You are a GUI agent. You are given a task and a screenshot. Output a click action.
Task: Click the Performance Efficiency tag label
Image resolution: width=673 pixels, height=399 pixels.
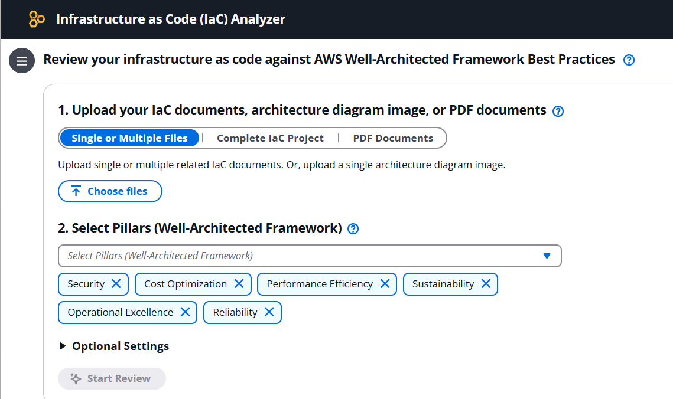point(320,284)
